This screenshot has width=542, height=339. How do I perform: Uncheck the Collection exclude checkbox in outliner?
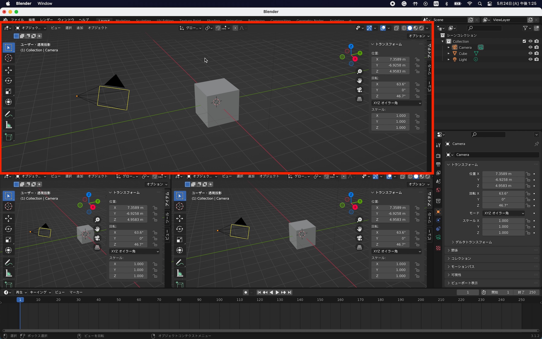tap(524, 41)
